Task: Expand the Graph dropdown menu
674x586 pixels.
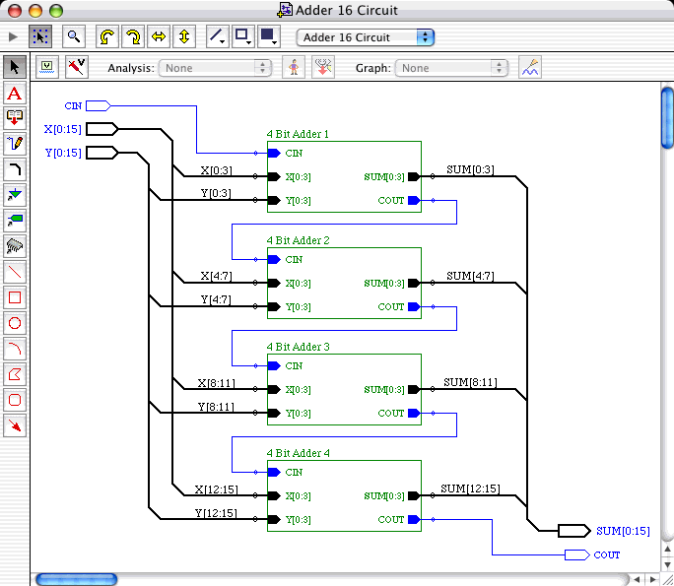Action: point(452,68)
